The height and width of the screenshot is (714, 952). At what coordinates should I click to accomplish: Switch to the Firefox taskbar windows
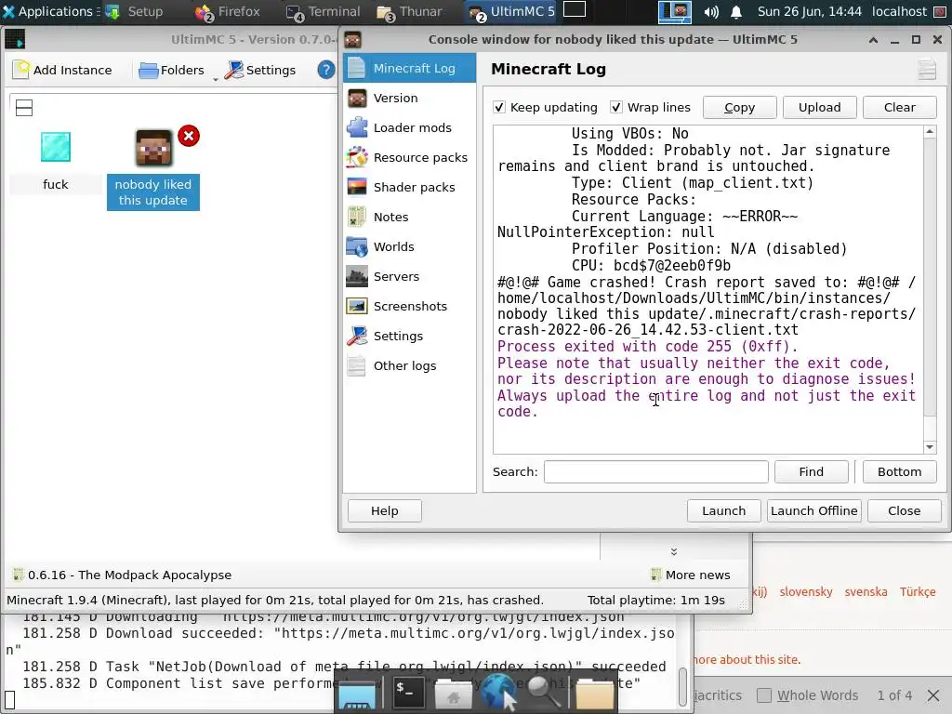click(x=227, y=11)
